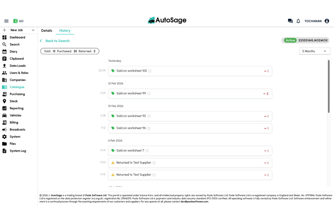Open the messages chat icon
Screen dimensions: 334x222
pos(290,21)
